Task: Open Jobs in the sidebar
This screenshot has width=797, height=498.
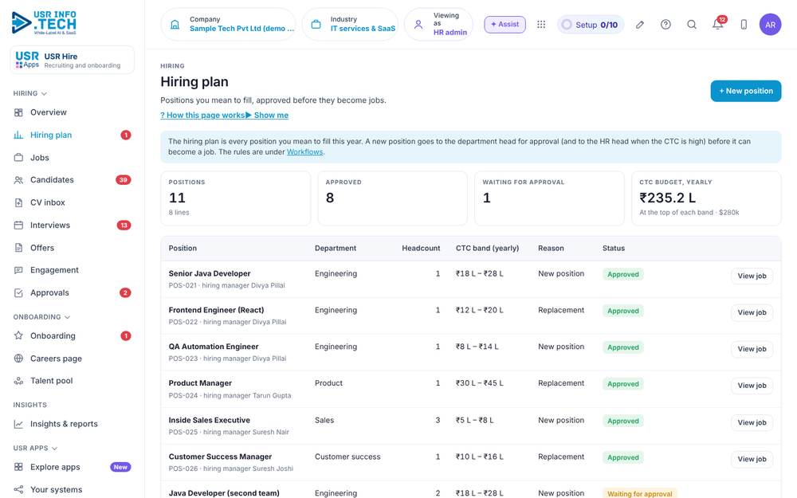Action: tap(73, 158)
